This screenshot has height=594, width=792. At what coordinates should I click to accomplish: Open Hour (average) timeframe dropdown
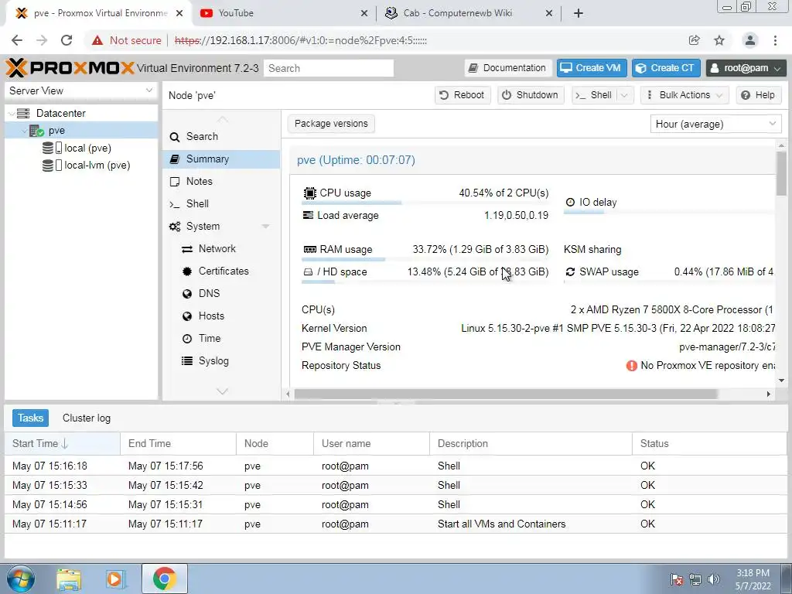click(715, 124)
